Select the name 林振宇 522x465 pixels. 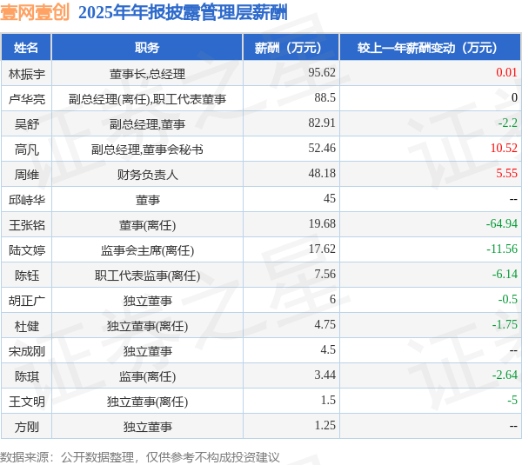tap(27, 74)
